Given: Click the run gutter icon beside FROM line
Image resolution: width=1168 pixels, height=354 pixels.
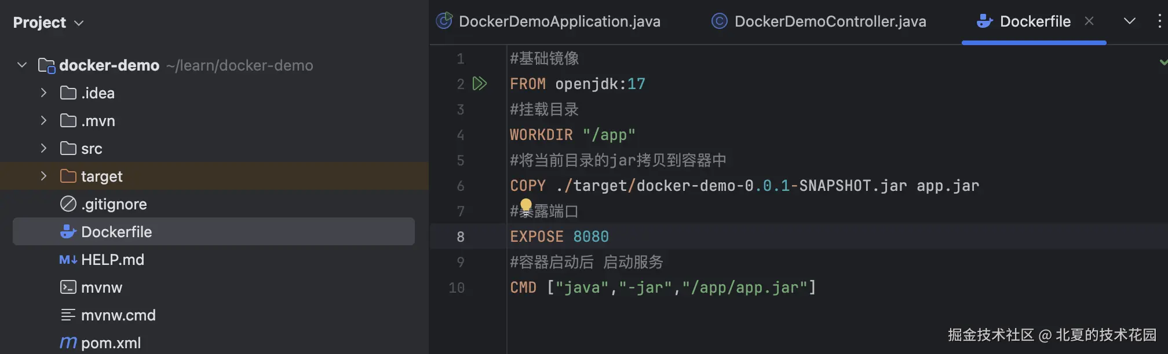Looking at the screenshot, I should (x=479, y=84).
